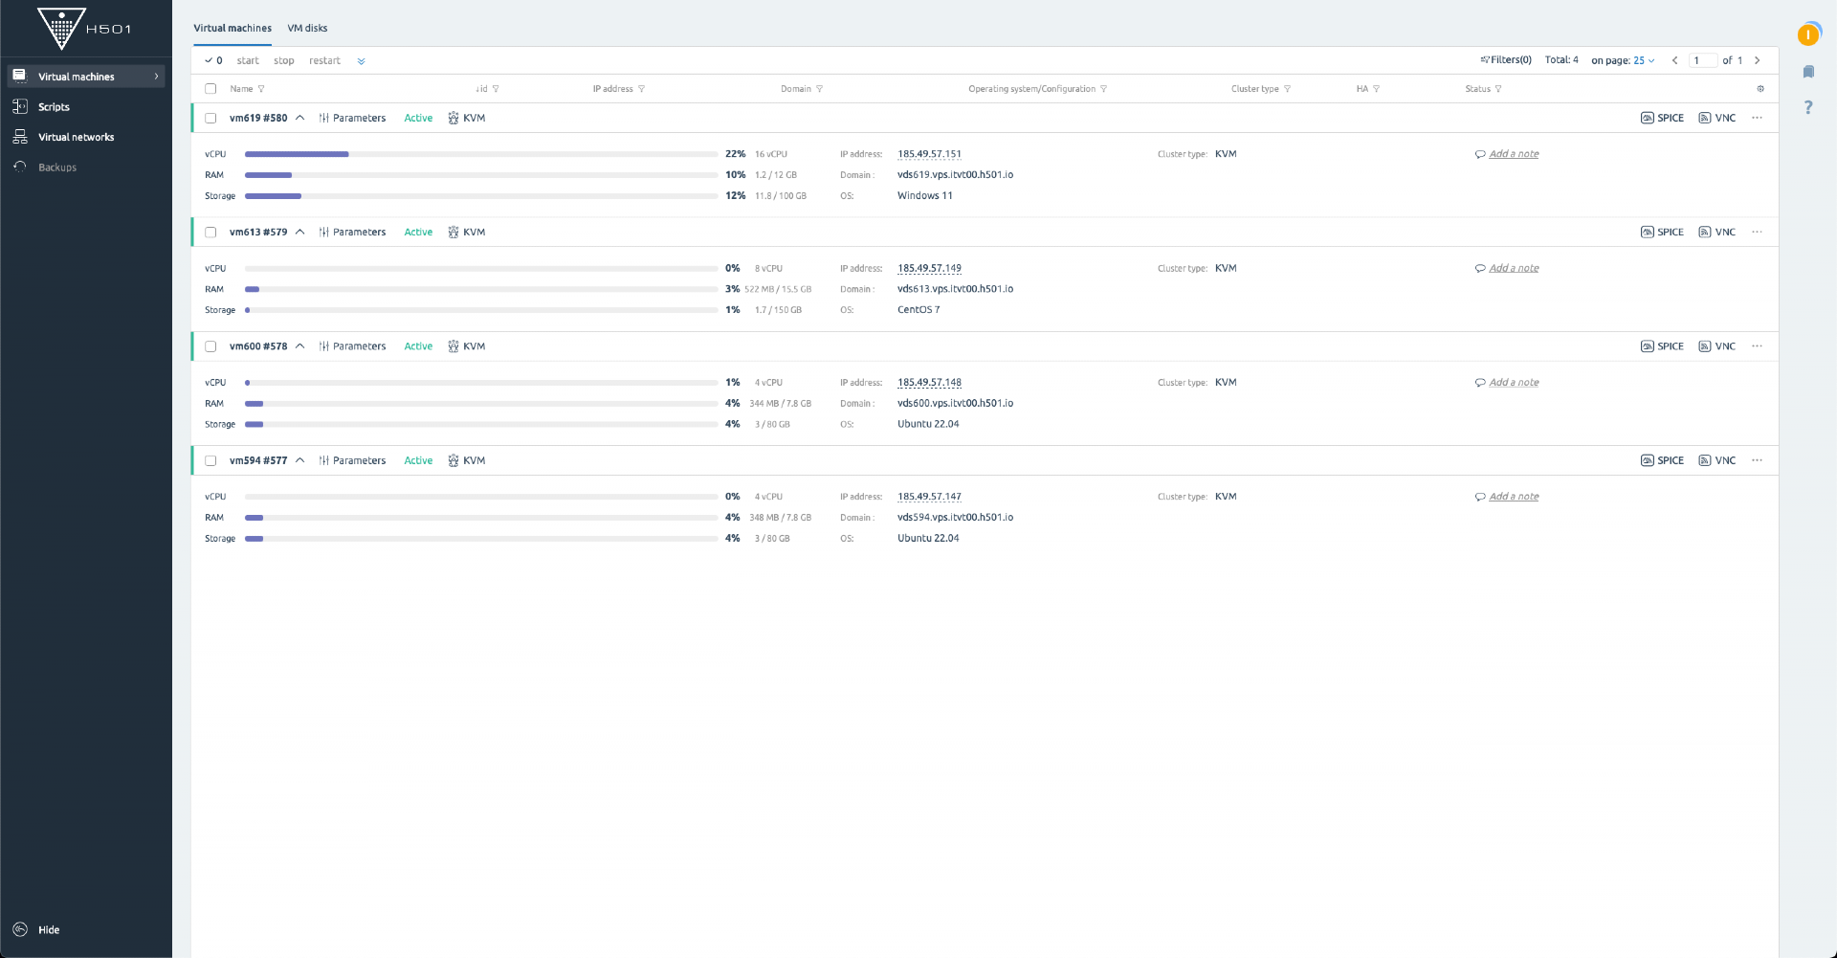This screenshot has height=958, width=1837.
Task: Click the vCPU usage bar for vm619
Action: click(480, 154)
